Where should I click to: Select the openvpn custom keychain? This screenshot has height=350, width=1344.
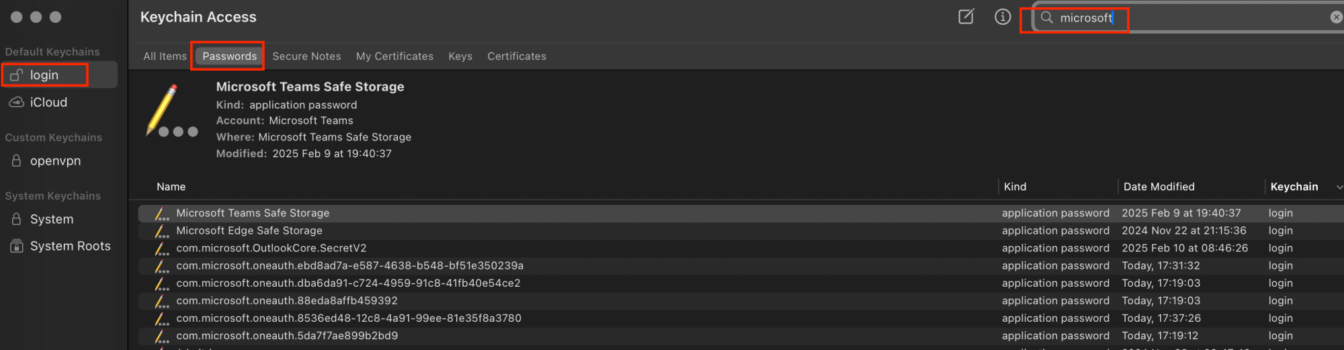(59, 161)
